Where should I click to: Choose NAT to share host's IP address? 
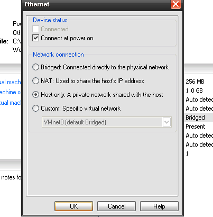(x=35, y=81)
